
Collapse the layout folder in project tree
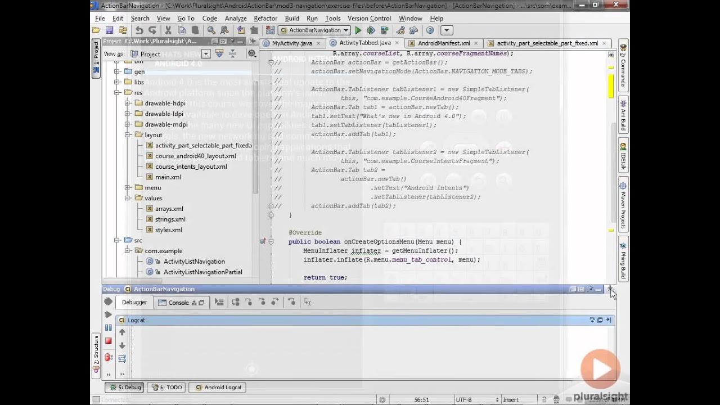click(128, 135)
